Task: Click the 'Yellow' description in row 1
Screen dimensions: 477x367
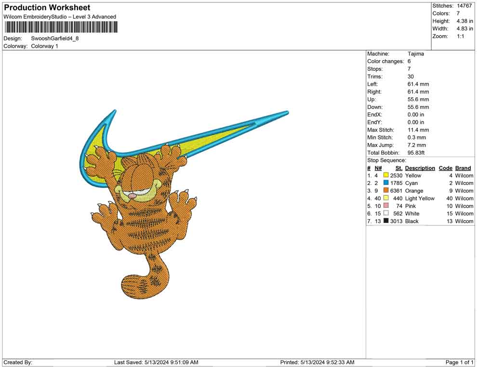Action: click(x=413, y=175)
